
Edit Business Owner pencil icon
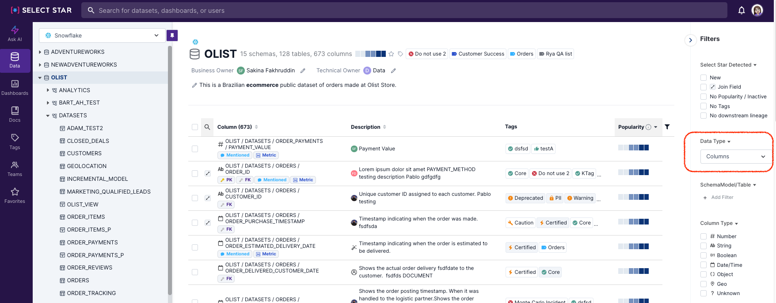tap(303, 71)
